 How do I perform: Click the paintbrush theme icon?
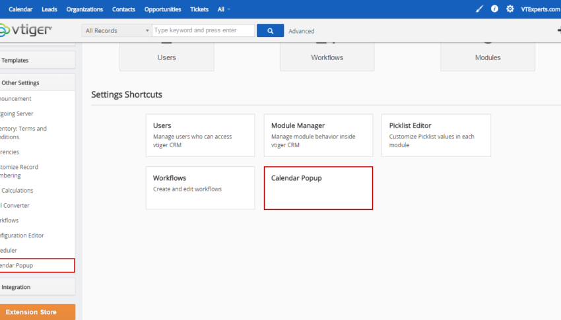click(479, 9)
